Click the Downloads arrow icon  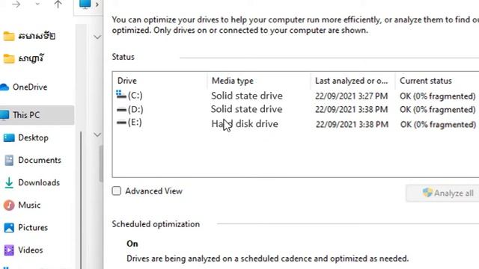point(9,182)
